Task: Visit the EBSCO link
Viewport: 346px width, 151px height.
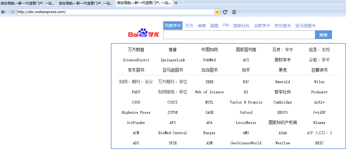Action: [283, 112]
